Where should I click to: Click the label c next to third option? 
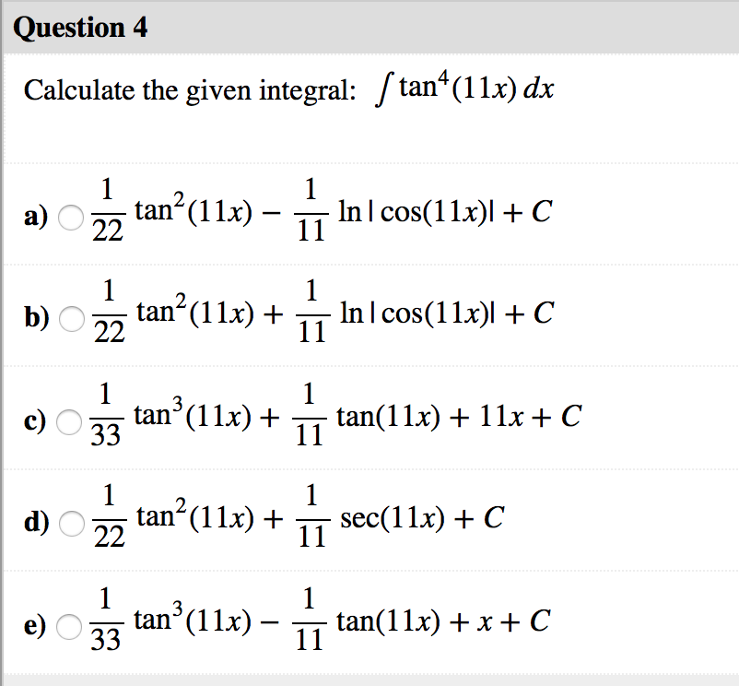tap(35, 420)
